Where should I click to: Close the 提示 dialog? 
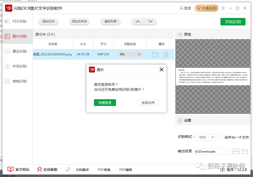[x=162, y=70]
